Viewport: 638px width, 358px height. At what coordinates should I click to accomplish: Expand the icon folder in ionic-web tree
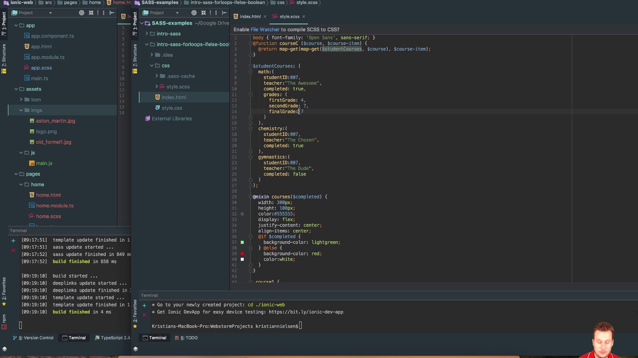(21, 99)
